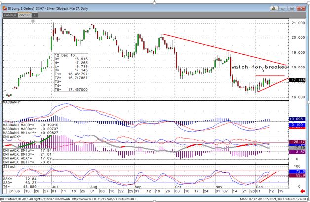Viewport: 310px width, 202px height.
Task: Click the 18.000 price axis label
Action: pyautogui.click(x=298, y=67)
